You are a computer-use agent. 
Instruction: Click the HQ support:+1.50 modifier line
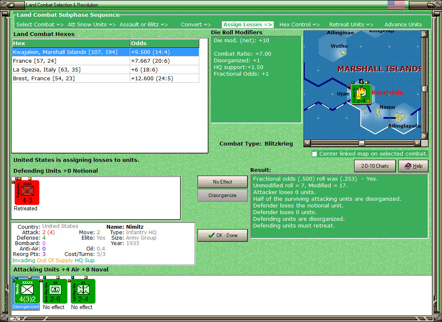[x=239, y=67]
